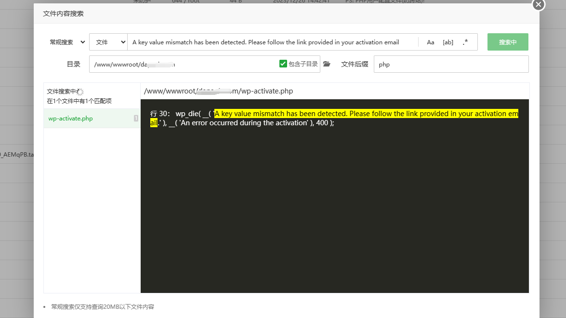566x318 pixels.
Task: Click the search keyword input field
Action: point(273,42)
